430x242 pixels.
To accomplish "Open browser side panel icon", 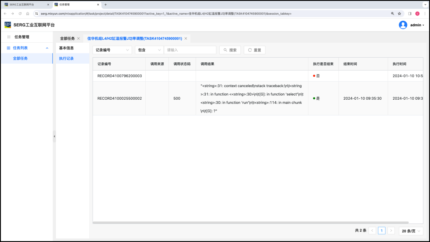I will tap(410, 14).
